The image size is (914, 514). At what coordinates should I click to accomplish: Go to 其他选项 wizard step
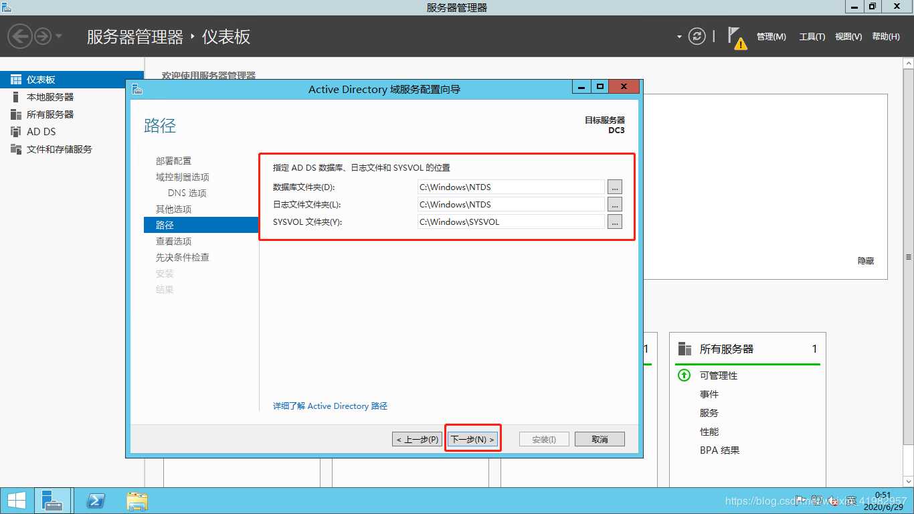point(173,209)
